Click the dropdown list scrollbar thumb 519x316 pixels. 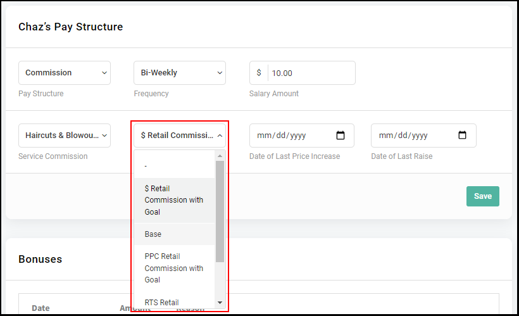pyautogui.click(x=220, y=212)
